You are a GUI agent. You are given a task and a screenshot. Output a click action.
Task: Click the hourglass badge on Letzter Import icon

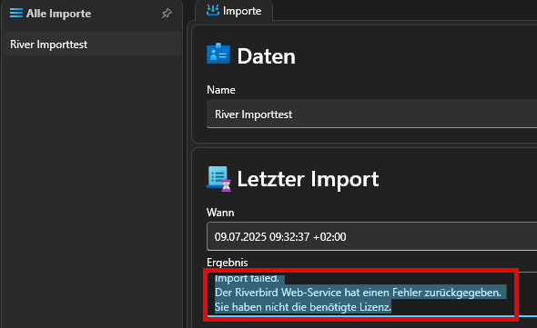click(x=227, y=185)
